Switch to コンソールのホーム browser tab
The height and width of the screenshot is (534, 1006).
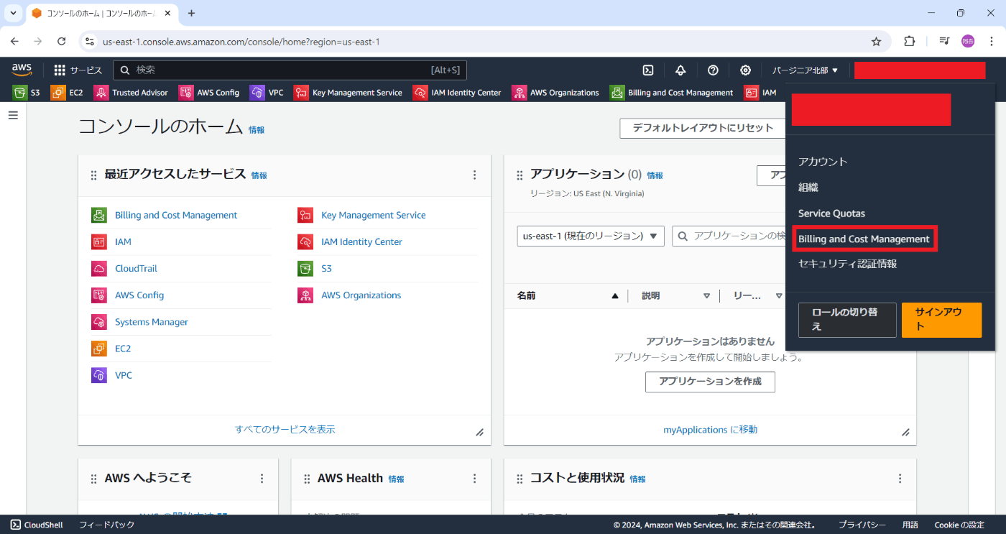coord(101,14)
